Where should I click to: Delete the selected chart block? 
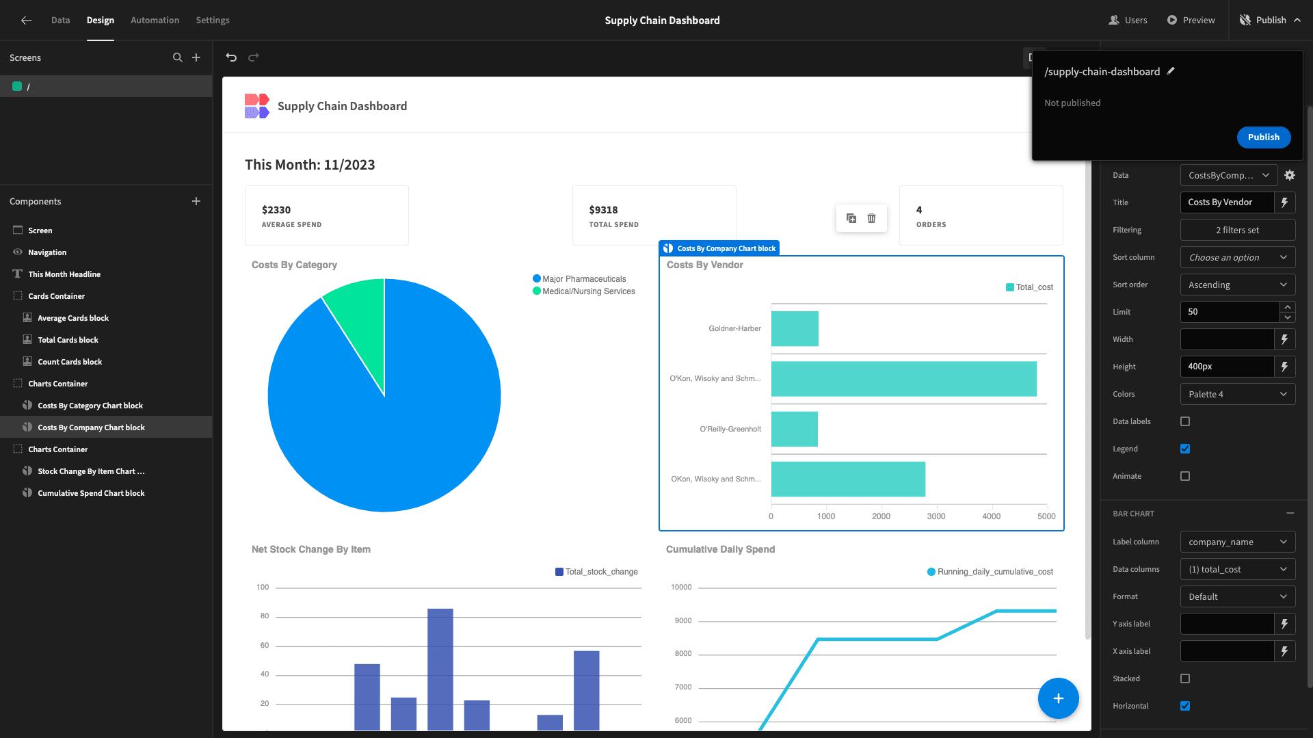click(872, 218)
